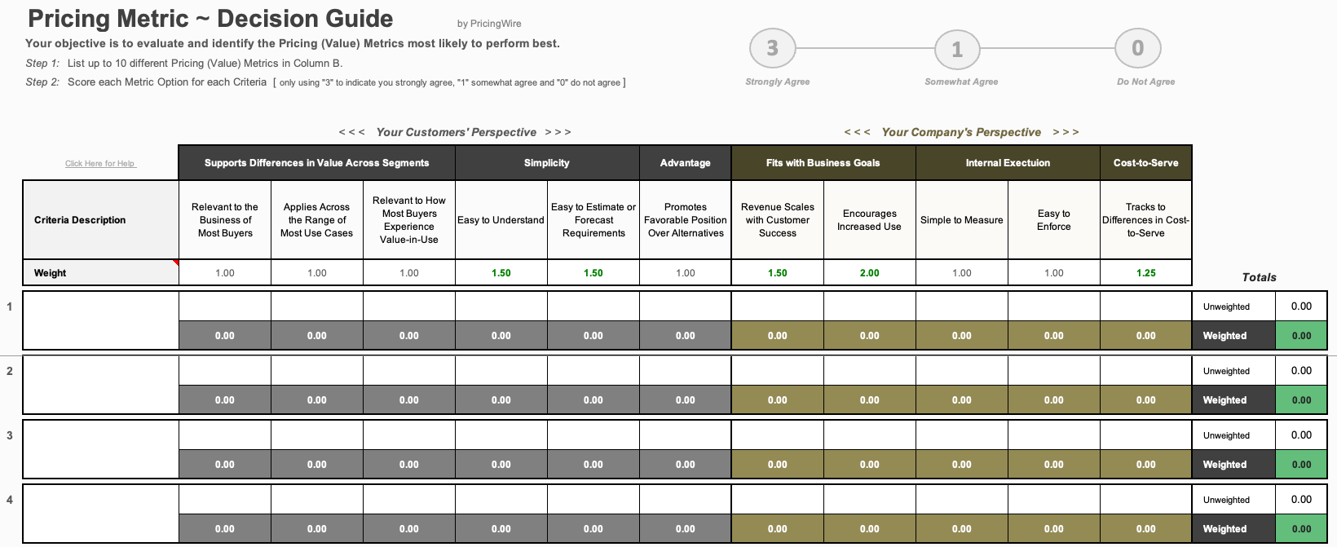Click row 2 score cell under Encourages Increased Use
Viewport: 1337px width, 547px height.
(x=870, y=371)
